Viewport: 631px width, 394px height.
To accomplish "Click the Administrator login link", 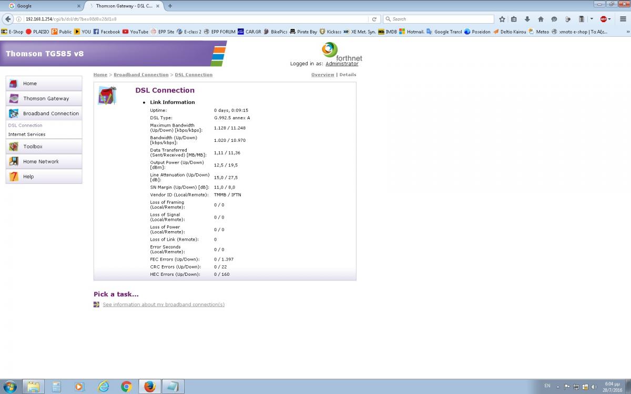I will (x=342, y=64).
